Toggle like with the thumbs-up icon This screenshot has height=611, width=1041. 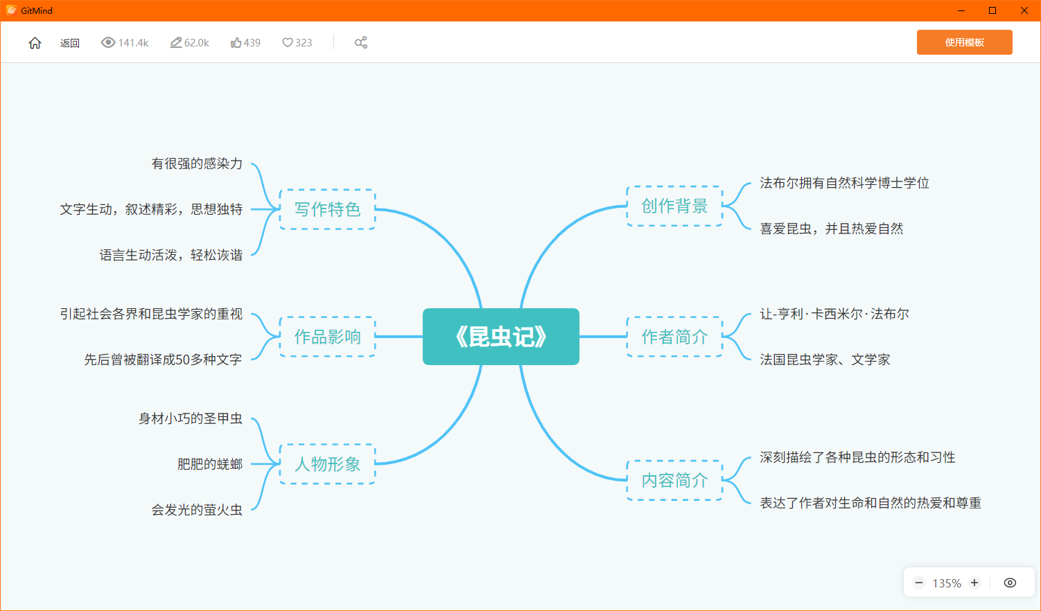coord(235,42)
